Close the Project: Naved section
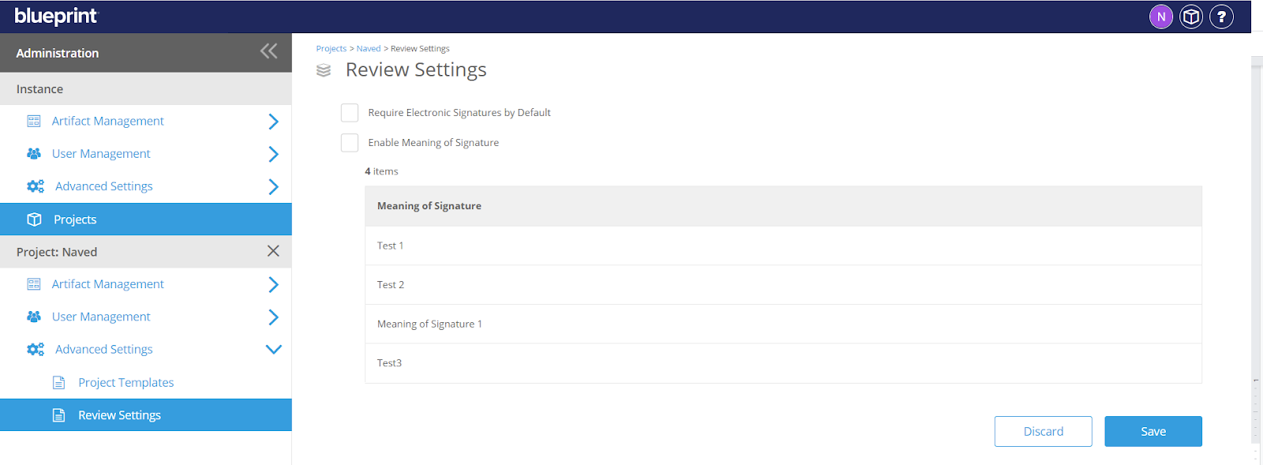 (x=273, y=251)
